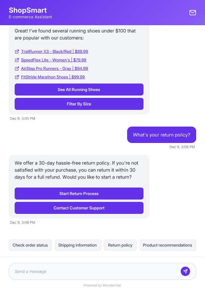
Task: Click the paper plane send icon
Action: point(185,271)
